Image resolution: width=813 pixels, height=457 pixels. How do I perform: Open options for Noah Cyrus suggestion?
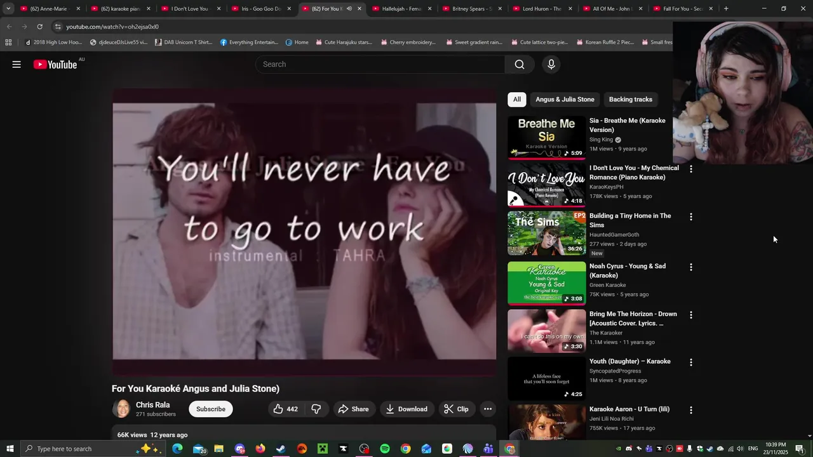click(691, 267)
